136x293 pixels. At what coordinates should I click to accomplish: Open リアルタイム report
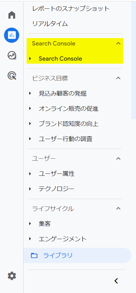50,24
